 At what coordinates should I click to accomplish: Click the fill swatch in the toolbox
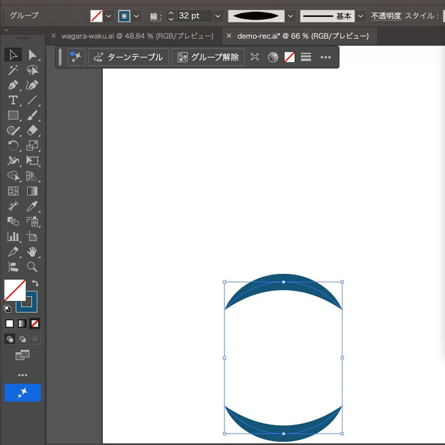pos(15,290)
